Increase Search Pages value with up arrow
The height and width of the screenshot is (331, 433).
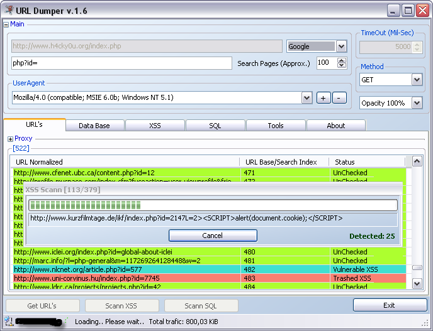click(342, 60)
